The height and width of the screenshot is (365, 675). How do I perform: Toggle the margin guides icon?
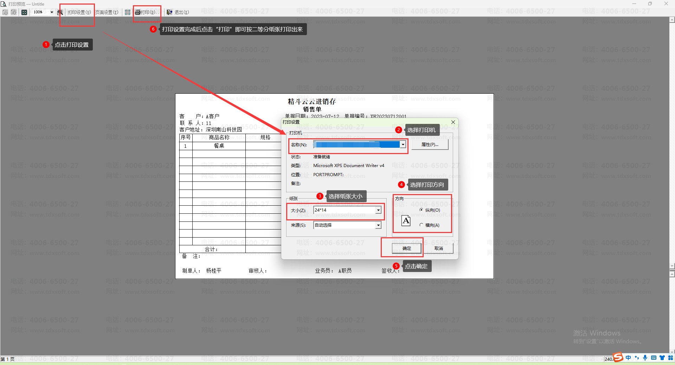(128, 12)
